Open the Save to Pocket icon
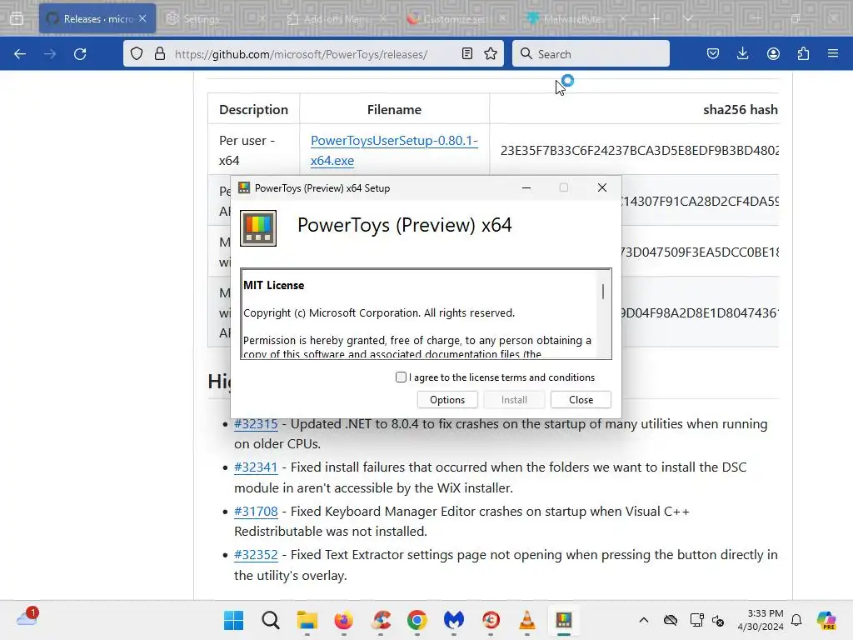Screen dimensions: 853x640 tap(713, 54)
